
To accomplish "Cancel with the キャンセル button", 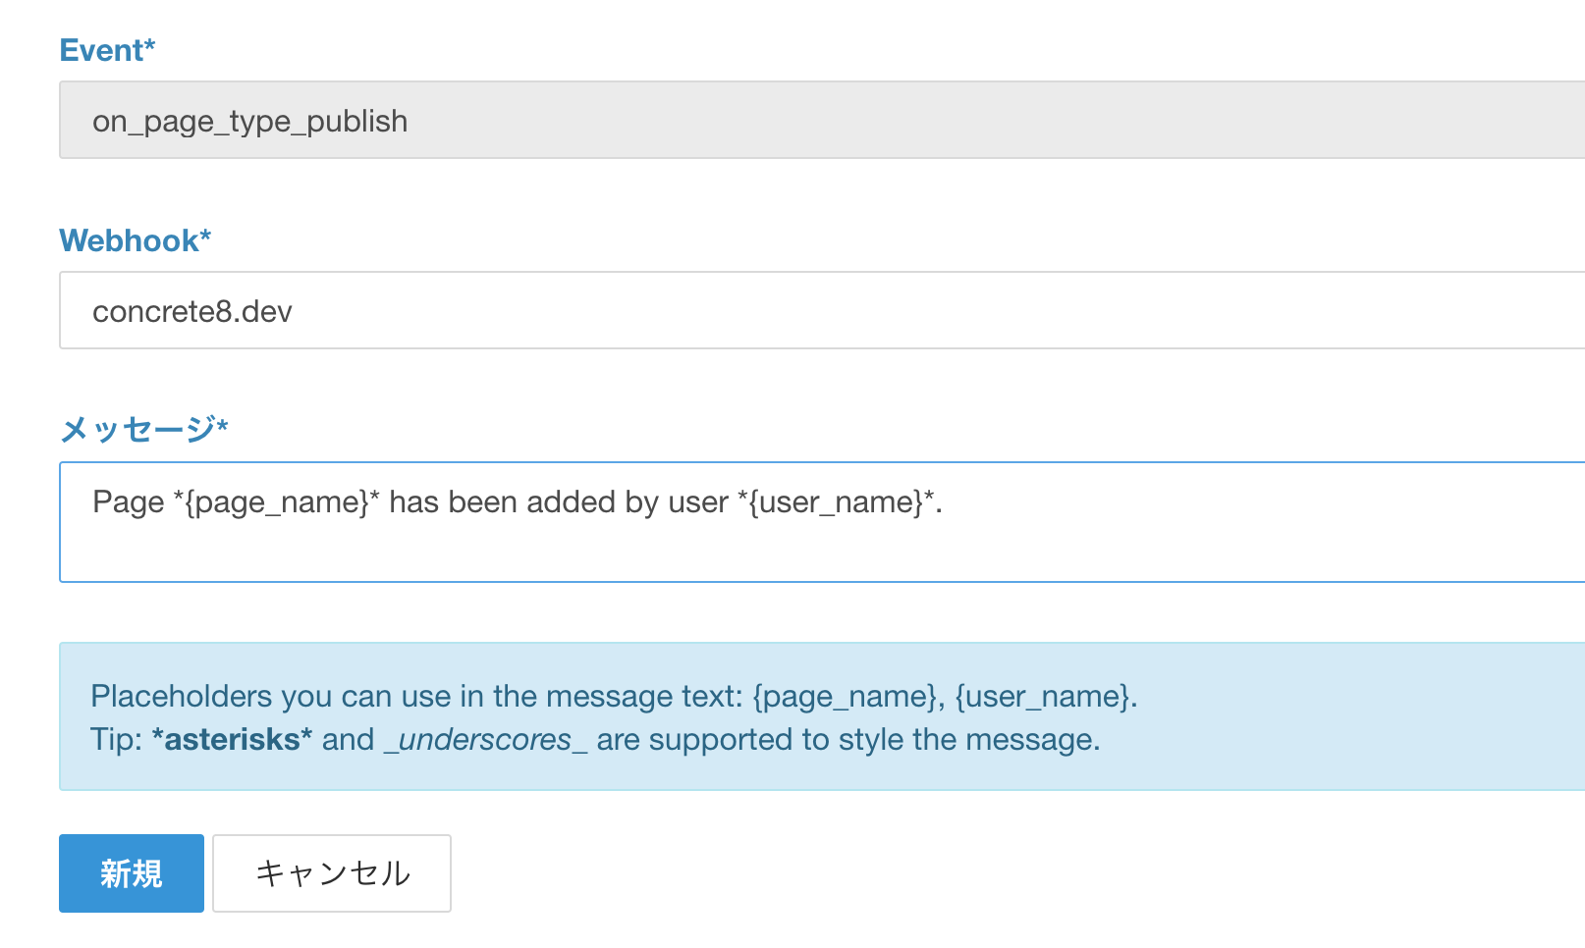I will [332, 873].
